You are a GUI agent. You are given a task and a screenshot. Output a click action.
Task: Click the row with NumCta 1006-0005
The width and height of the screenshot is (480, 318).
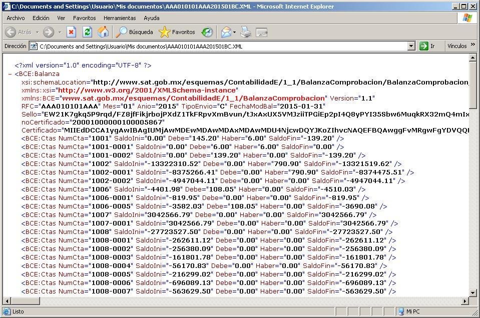click(x=204, y=206)
